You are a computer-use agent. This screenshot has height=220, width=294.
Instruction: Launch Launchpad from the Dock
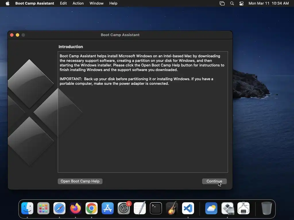coord(43,208)
